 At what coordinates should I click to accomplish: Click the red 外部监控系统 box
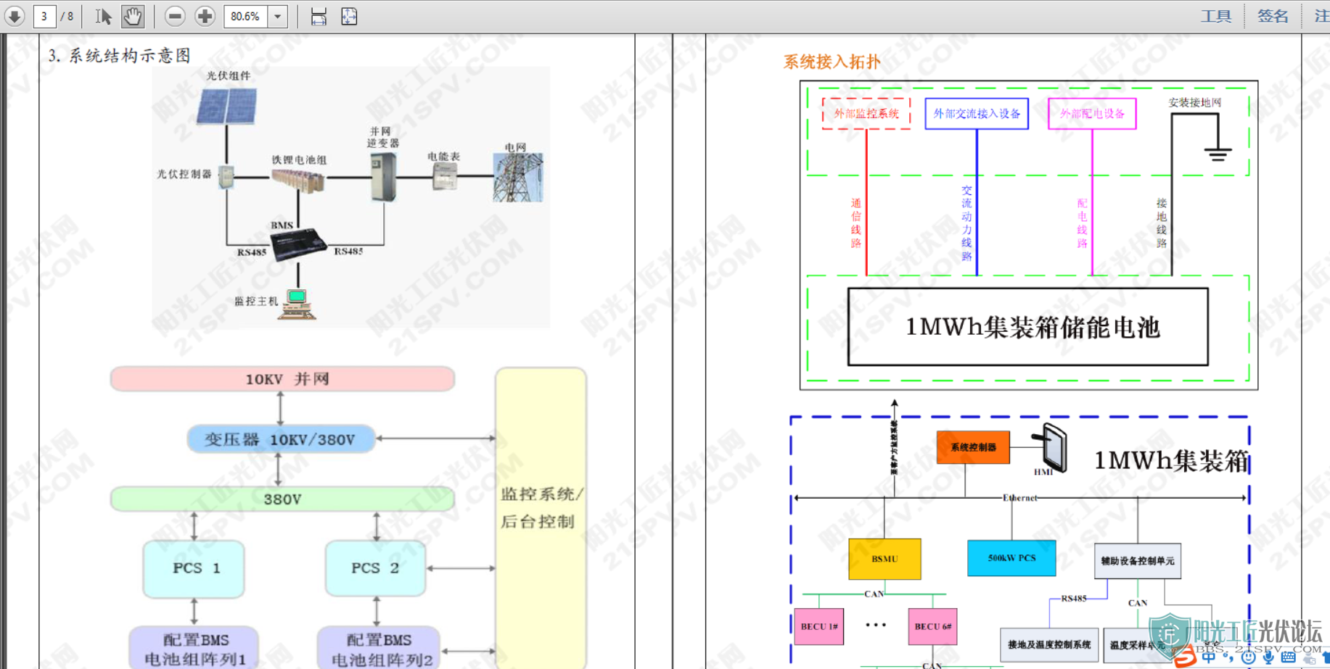[866, 114]
